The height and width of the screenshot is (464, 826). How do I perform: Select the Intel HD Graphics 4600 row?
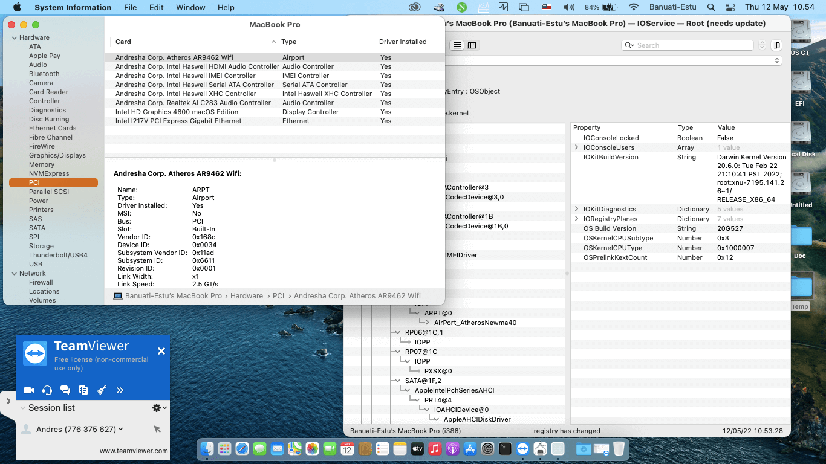177,112
